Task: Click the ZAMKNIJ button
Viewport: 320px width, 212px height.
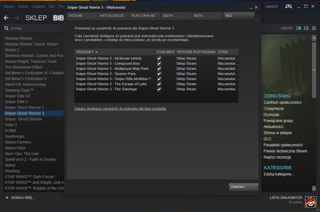Action: 243,187
